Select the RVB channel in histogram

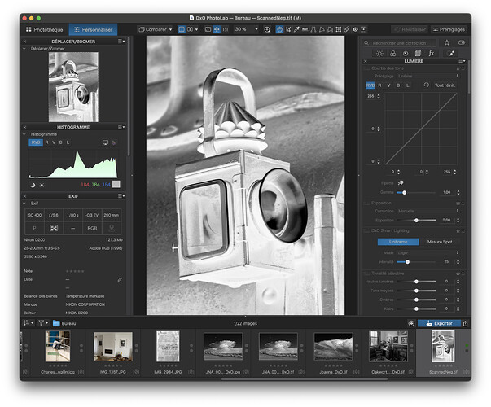36,142
